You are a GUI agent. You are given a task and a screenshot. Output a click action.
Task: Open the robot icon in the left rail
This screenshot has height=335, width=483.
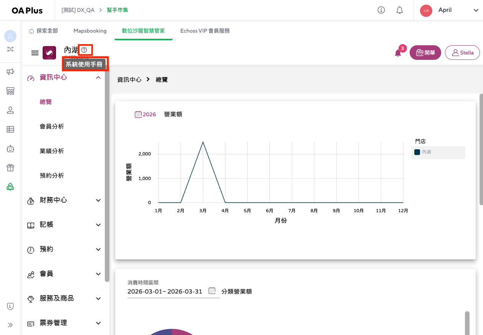(x=10, y=149)
